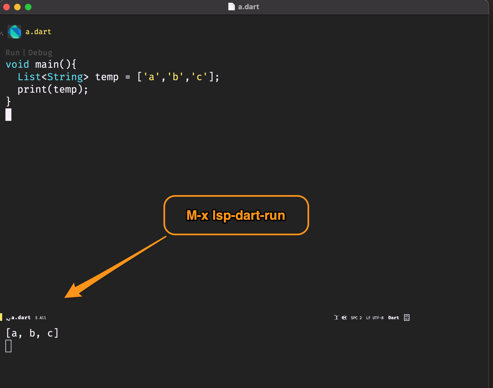Click the document icon in the title bar
Screen dimensions: 493x388
coord(231,7)
